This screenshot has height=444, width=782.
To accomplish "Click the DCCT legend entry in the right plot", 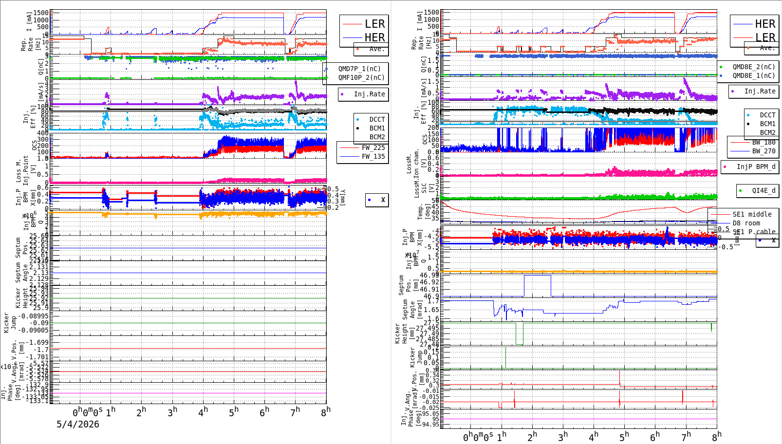I will [762, 115].
